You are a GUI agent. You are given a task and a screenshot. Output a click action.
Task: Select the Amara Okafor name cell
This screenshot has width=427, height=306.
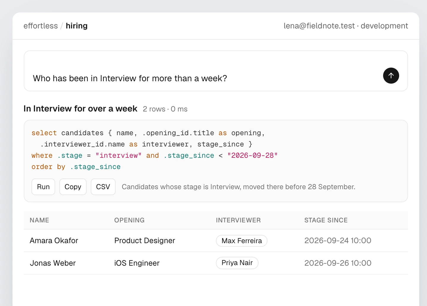coord(54,240)
